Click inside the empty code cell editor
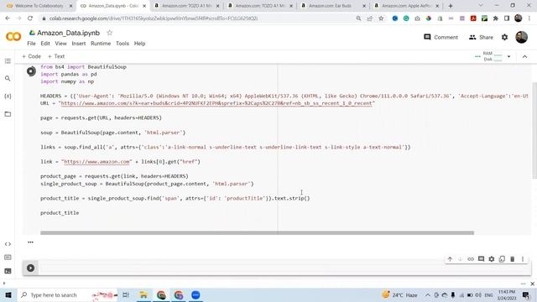 pos(284,268)
